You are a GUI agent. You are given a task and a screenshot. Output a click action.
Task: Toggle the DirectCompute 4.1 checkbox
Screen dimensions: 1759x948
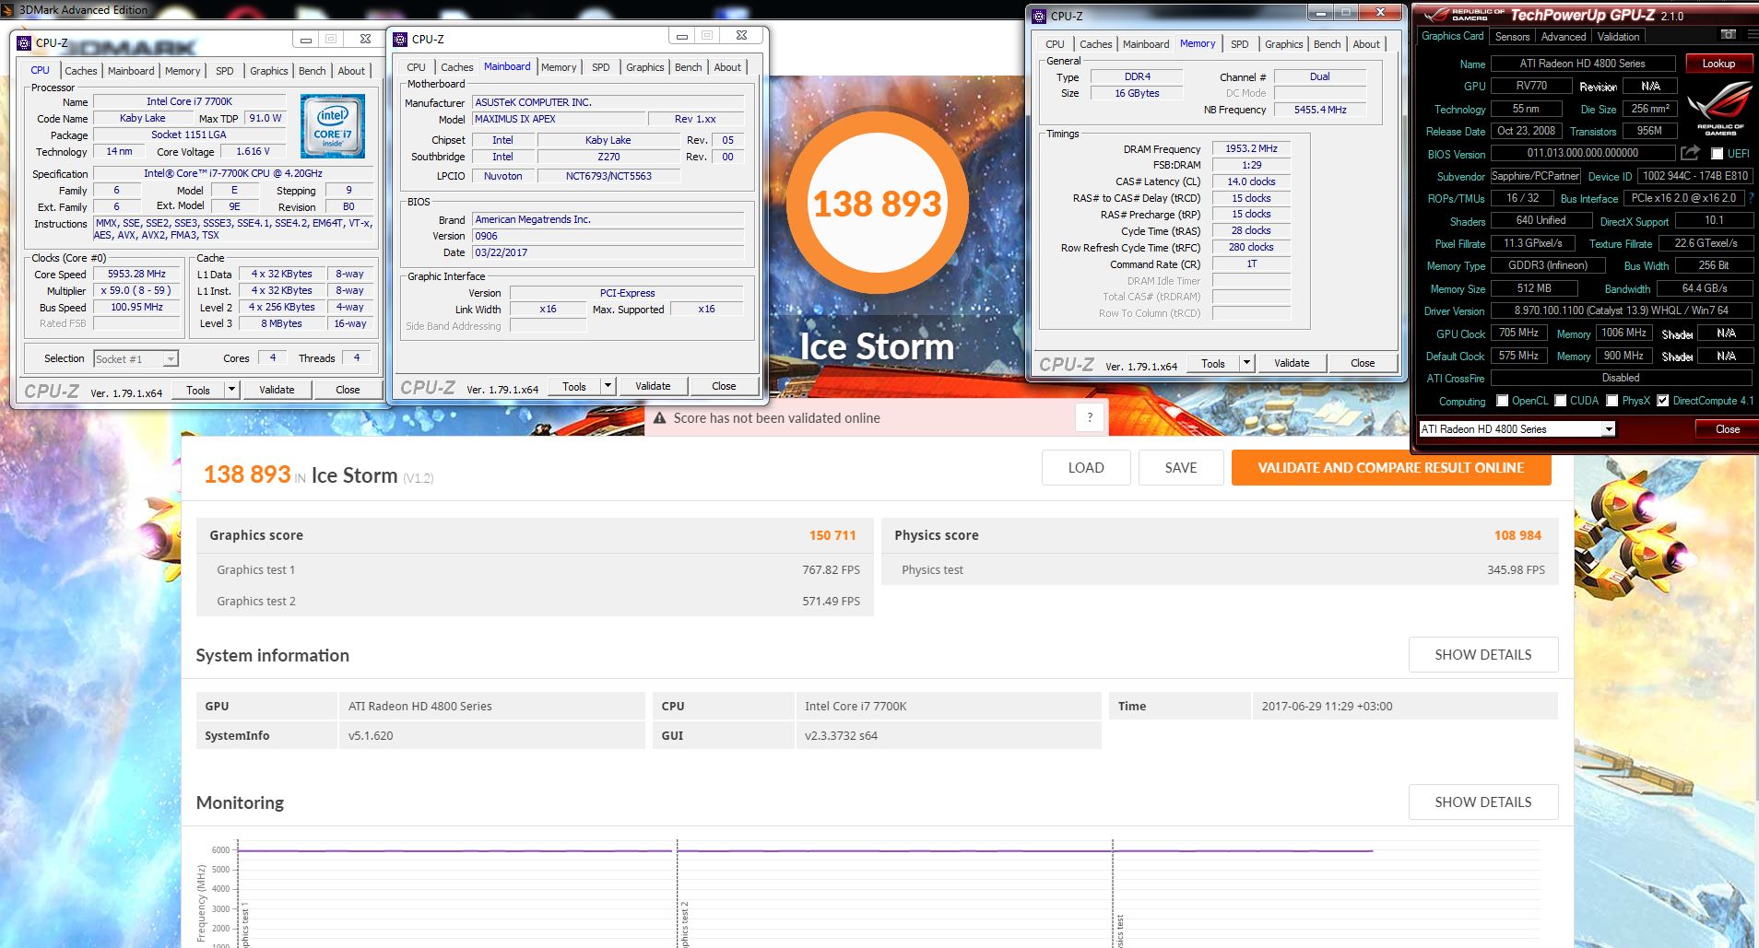[x=1663, y=401]
